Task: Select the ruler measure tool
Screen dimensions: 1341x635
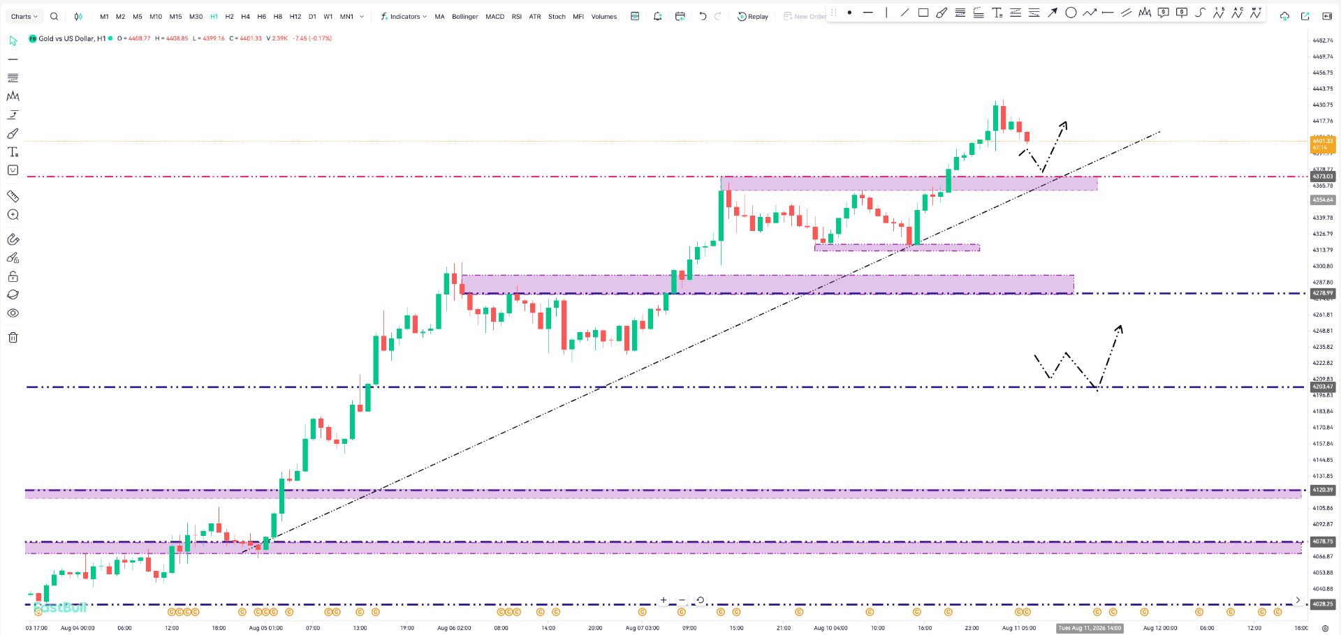Action: click(13, 196)
